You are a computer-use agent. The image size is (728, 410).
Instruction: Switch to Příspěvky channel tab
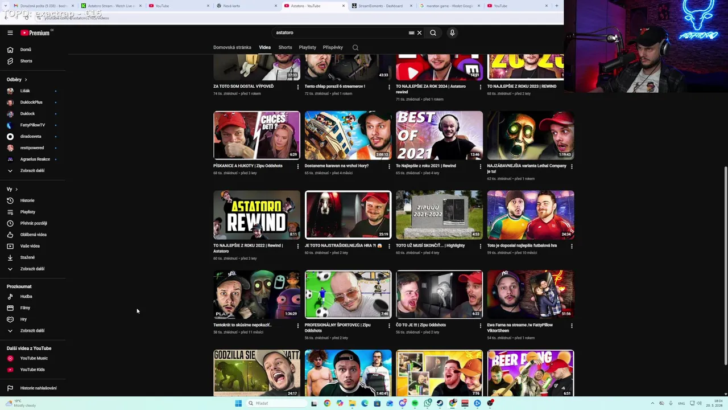tap(333, 48)
